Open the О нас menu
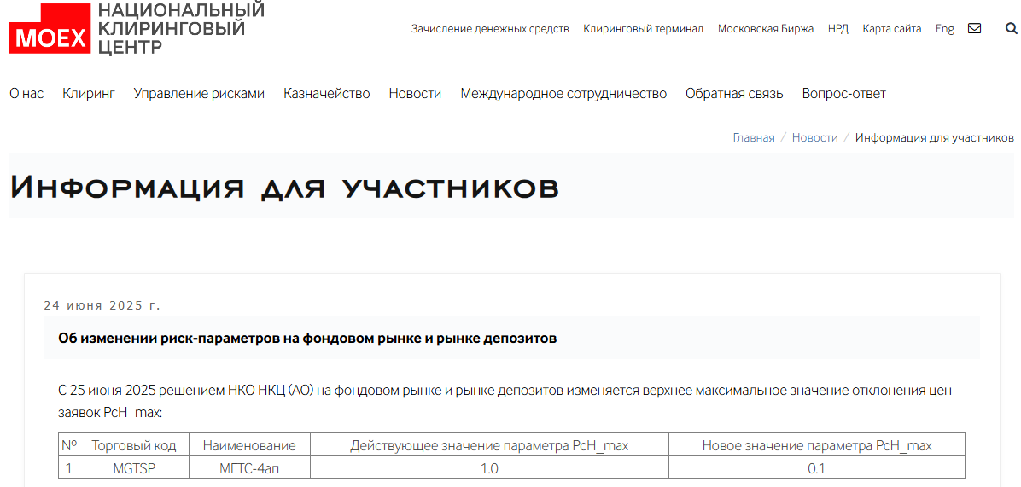1021x487 pixels. 26,94
